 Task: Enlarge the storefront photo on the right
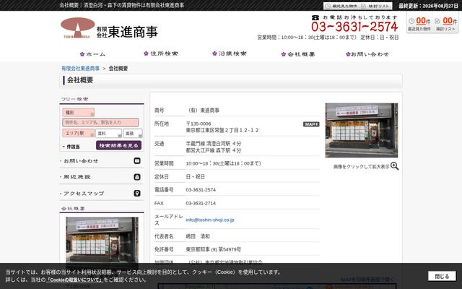361,130
